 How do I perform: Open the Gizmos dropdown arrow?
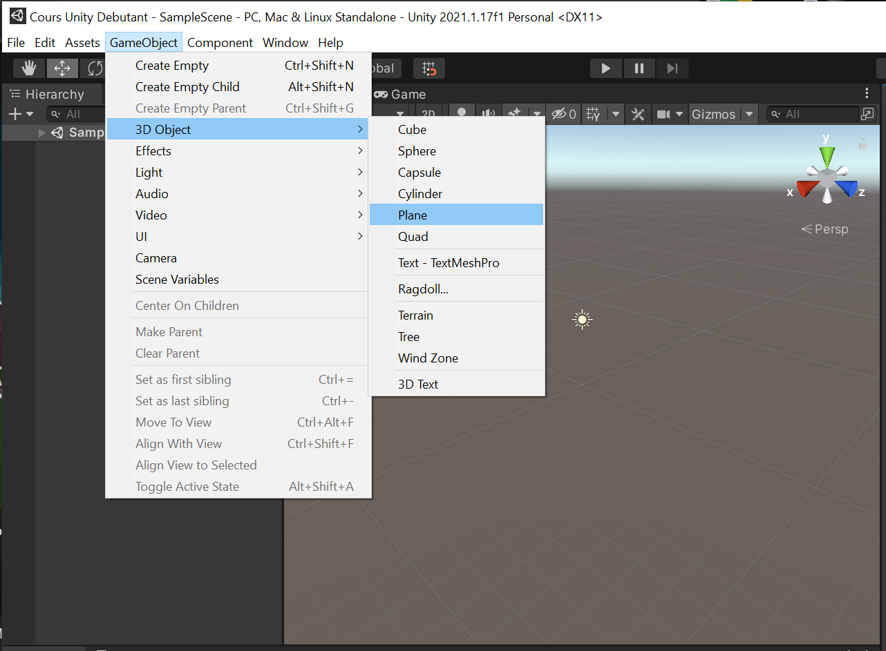pos(749,114)
